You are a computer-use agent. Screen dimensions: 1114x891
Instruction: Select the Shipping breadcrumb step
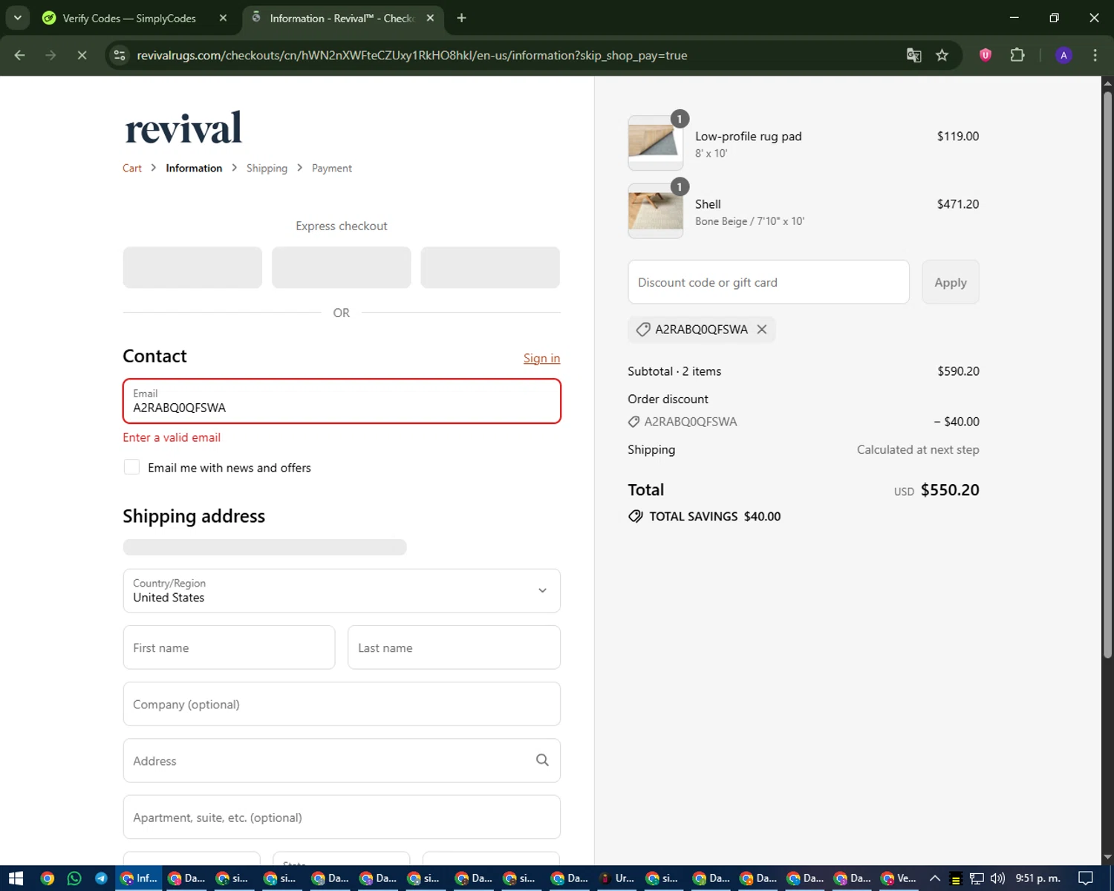tap(267, 169)
